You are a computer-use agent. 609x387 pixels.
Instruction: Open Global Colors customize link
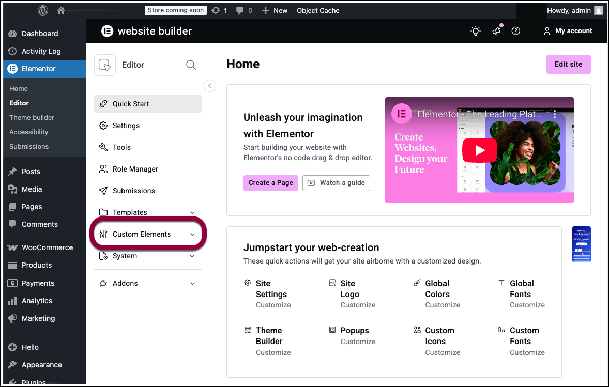442,305
